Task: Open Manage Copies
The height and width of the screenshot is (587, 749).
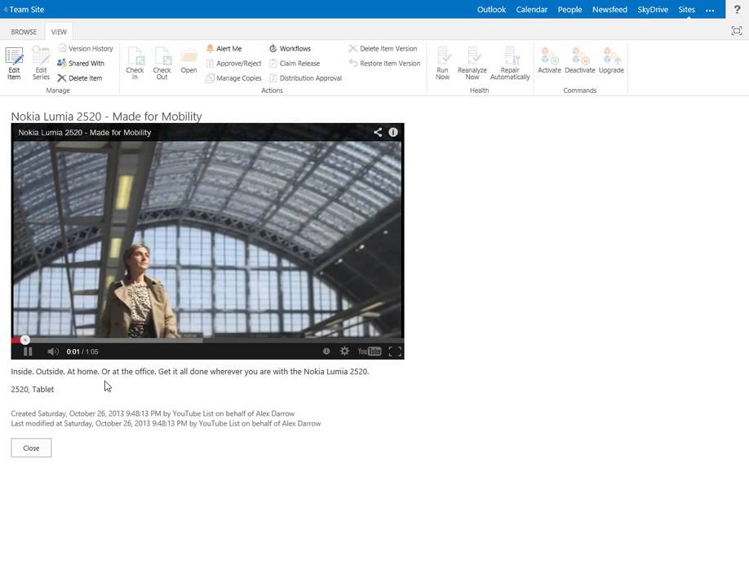Action: (233, 78)
